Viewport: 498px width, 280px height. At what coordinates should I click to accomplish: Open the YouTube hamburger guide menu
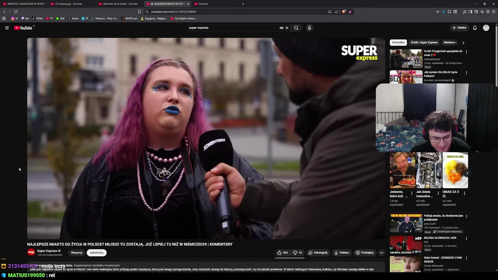tap(7, 28)
